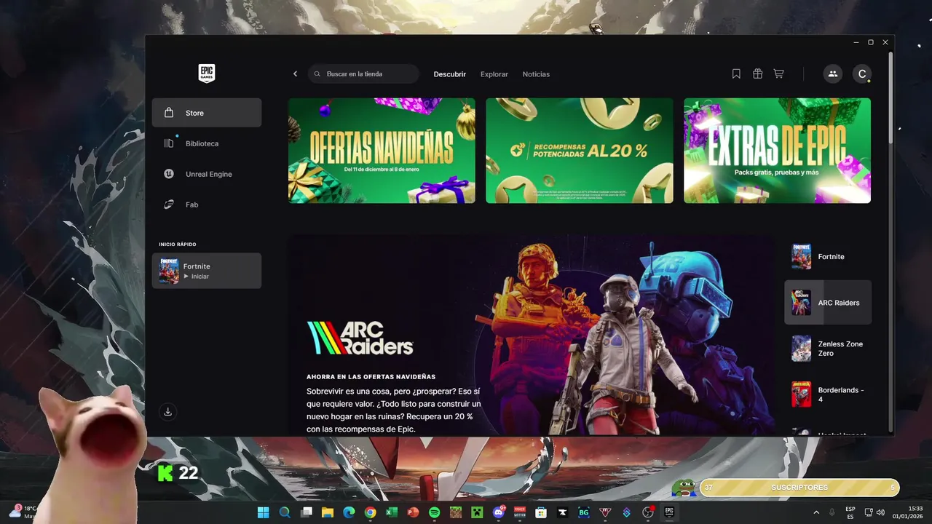Image resolution: width=932 pixels, height=524 pixels.
Task: Open the weather widget showing 18°C
Action: pyautogui.click(x=22, y=512)
